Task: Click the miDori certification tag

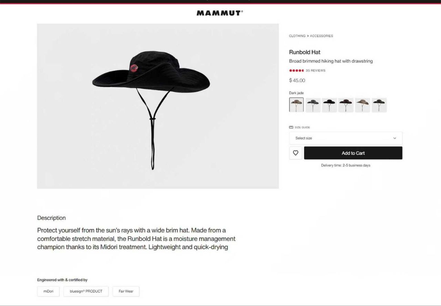Action: pyautogui.click(x=48, y=291)
